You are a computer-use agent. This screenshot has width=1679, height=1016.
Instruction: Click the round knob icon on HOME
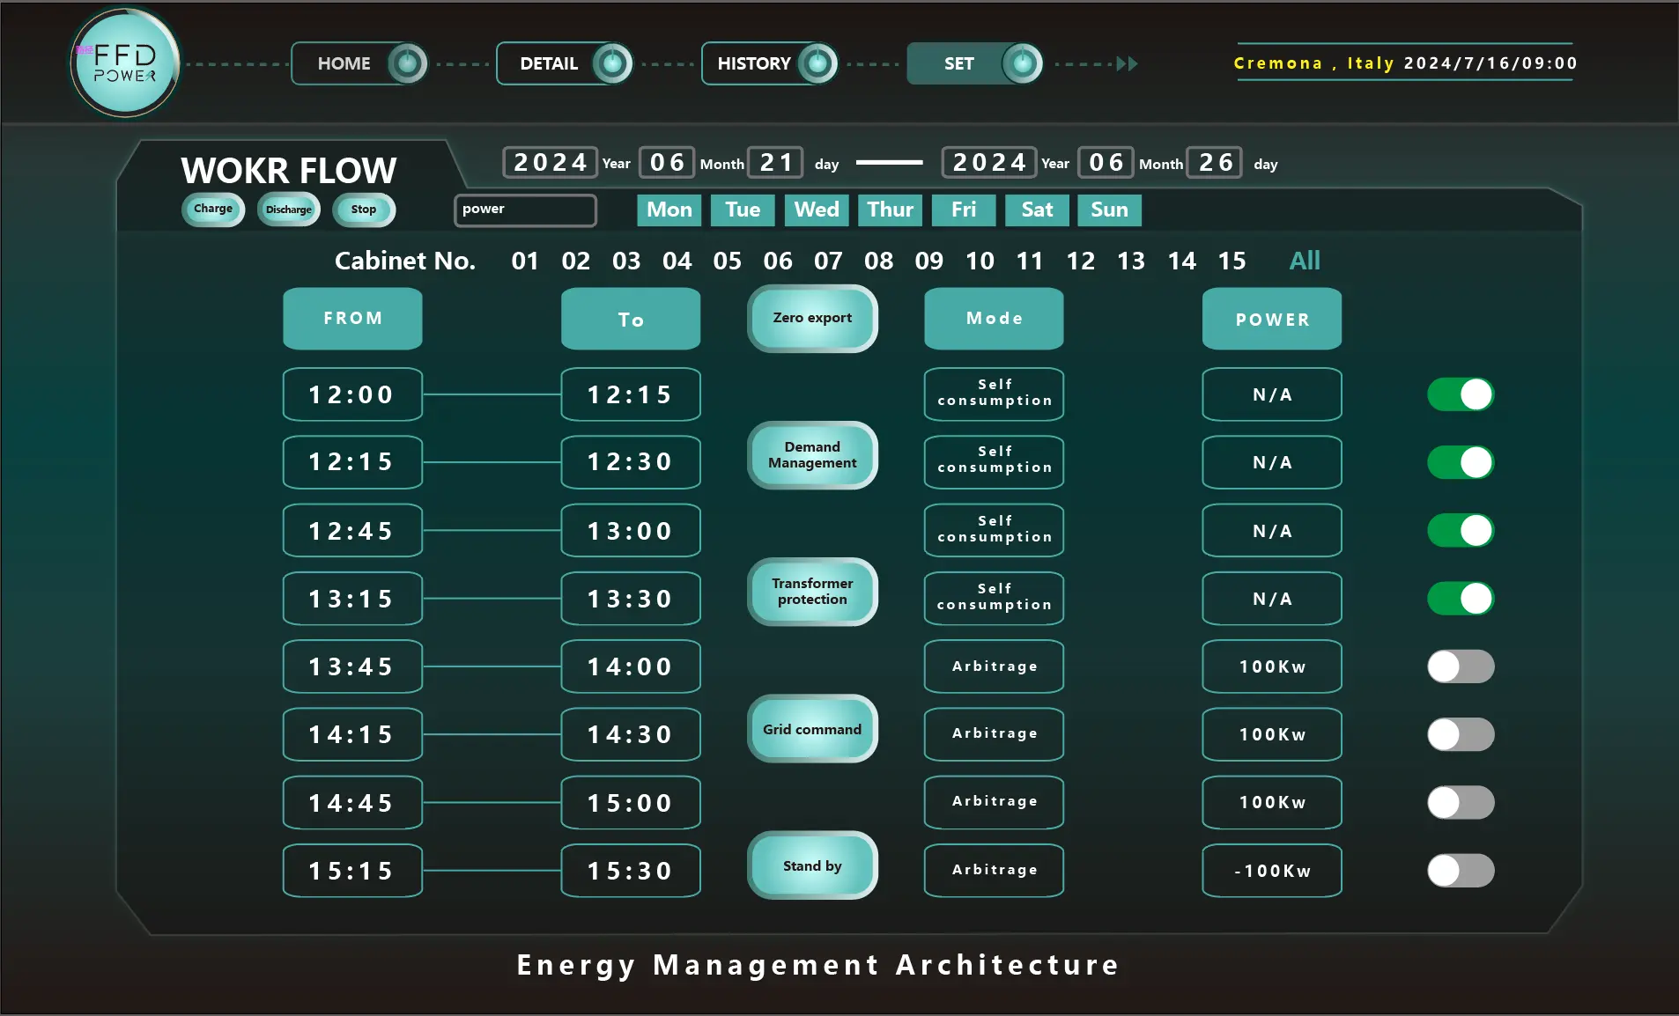tap(407, 63)
